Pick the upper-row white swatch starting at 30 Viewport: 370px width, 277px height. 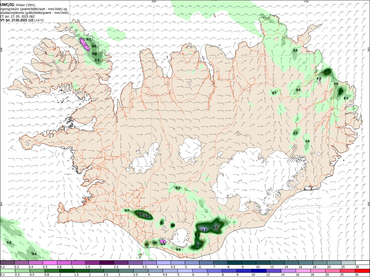[362, 263]
